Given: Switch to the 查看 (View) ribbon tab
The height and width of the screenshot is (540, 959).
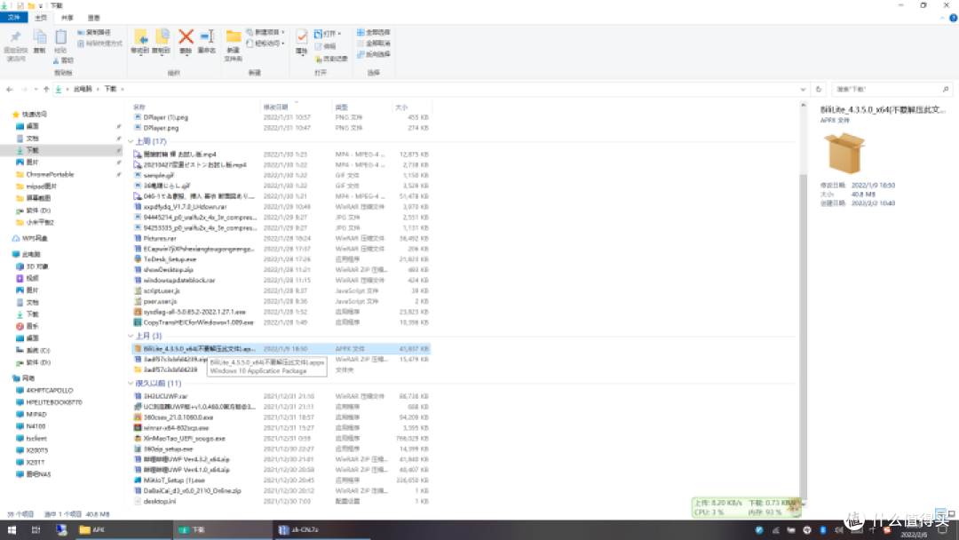Looking at the screenshot, I should 94,18.
